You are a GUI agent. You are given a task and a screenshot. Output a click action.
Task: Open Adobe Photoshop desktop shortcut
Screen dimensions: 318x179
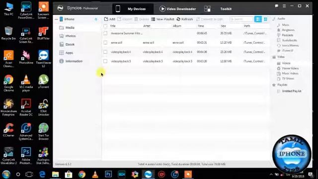(26, 156)
